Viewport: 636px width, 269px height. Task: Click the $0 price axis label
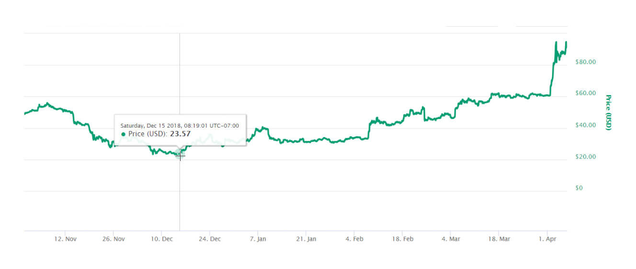(x=579, y=188)
